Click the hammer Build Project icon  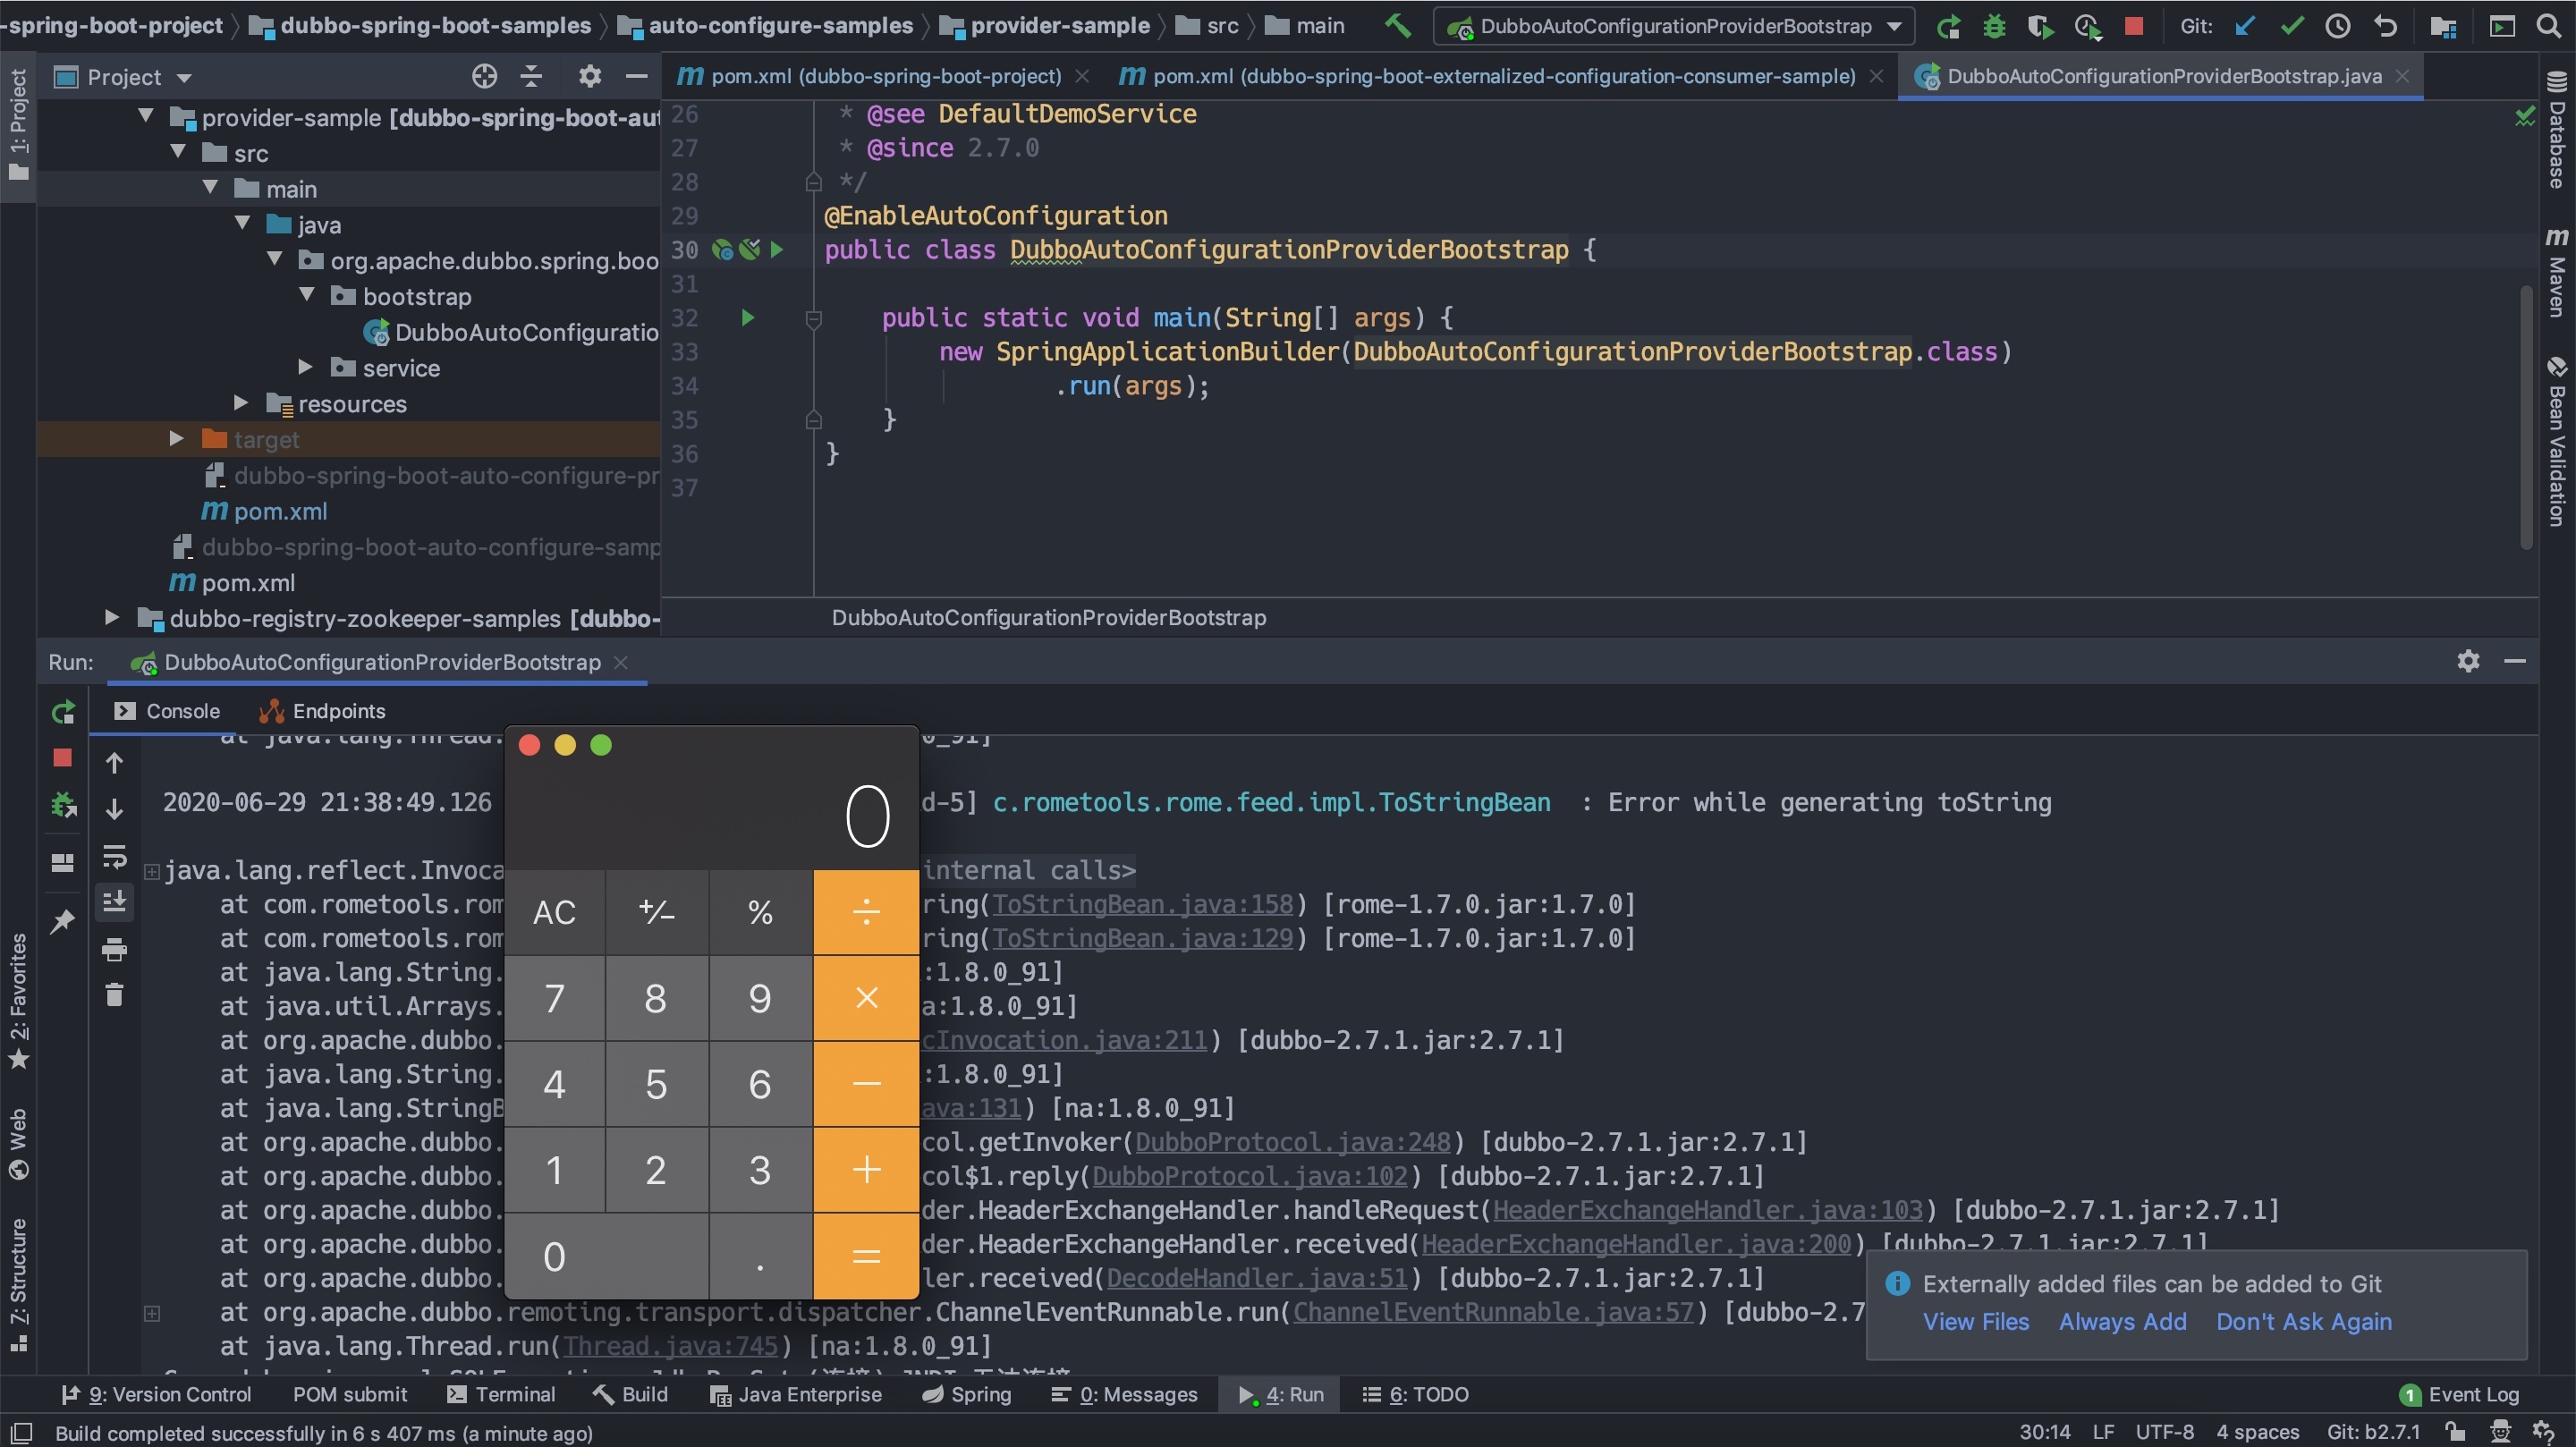[1397, 26]
